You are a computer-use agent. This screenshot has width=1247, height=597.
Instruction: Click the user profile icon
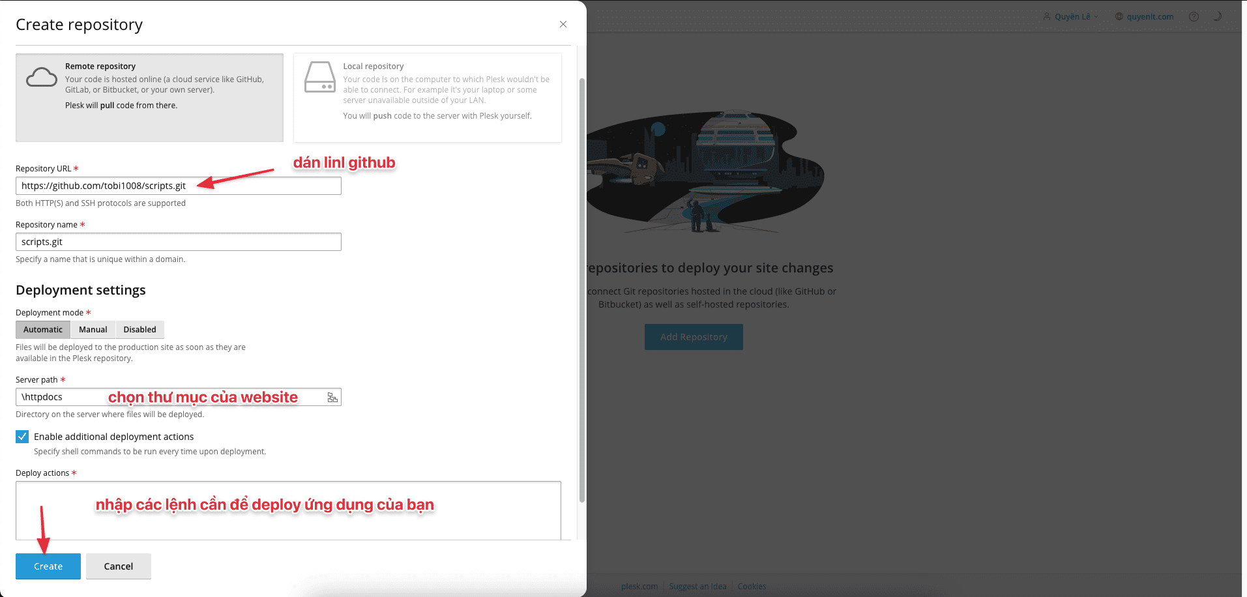pos(1047,17)
